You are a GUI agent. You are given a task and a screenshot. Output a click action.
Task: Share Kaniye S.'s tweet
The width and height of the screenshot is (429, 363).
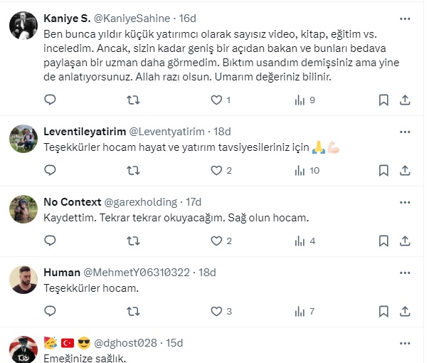[405, 100]
